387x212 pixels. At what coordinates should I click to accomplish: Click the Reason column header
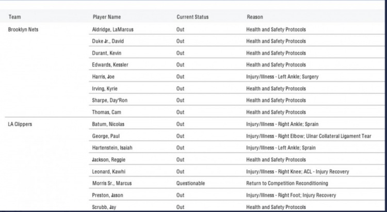[x=255, y=17]
